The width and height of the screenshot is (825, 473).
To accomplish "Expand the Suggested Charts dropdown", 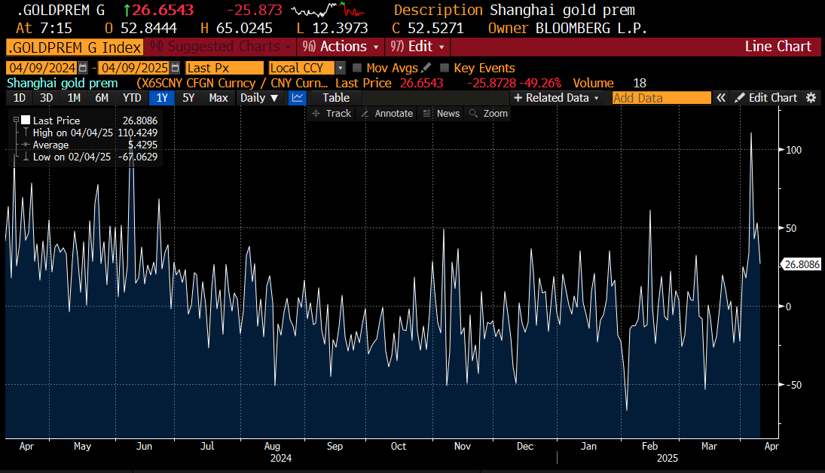I will (x=220, y=47).
